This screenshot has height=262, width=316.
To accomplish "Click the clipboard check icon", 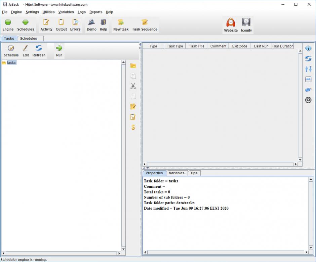I will point(133,117).
